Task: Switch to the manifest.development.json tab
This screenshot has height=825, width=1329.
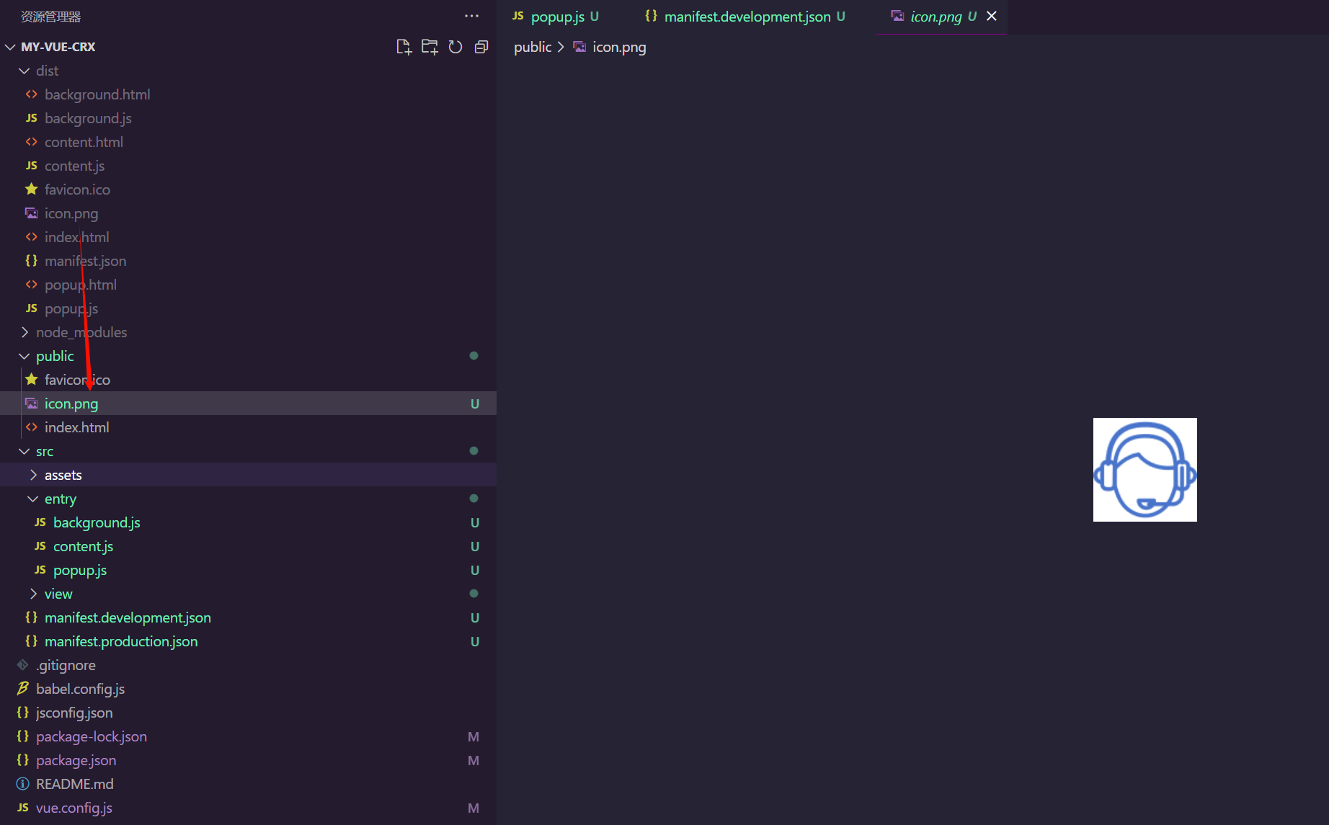Action: pyautogui.click(x=747, y=16)
